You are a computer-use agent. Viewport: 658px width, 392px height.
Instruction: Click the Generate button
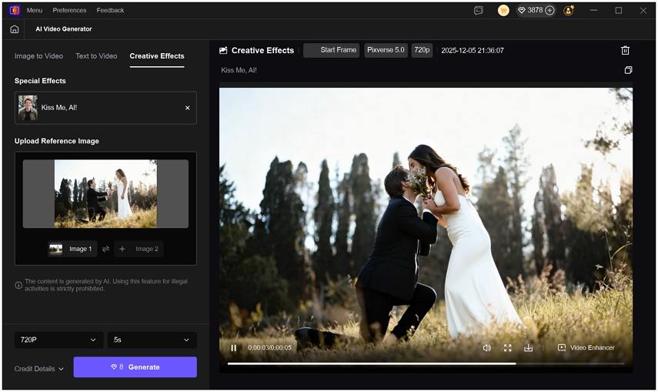tap(135, 367)
